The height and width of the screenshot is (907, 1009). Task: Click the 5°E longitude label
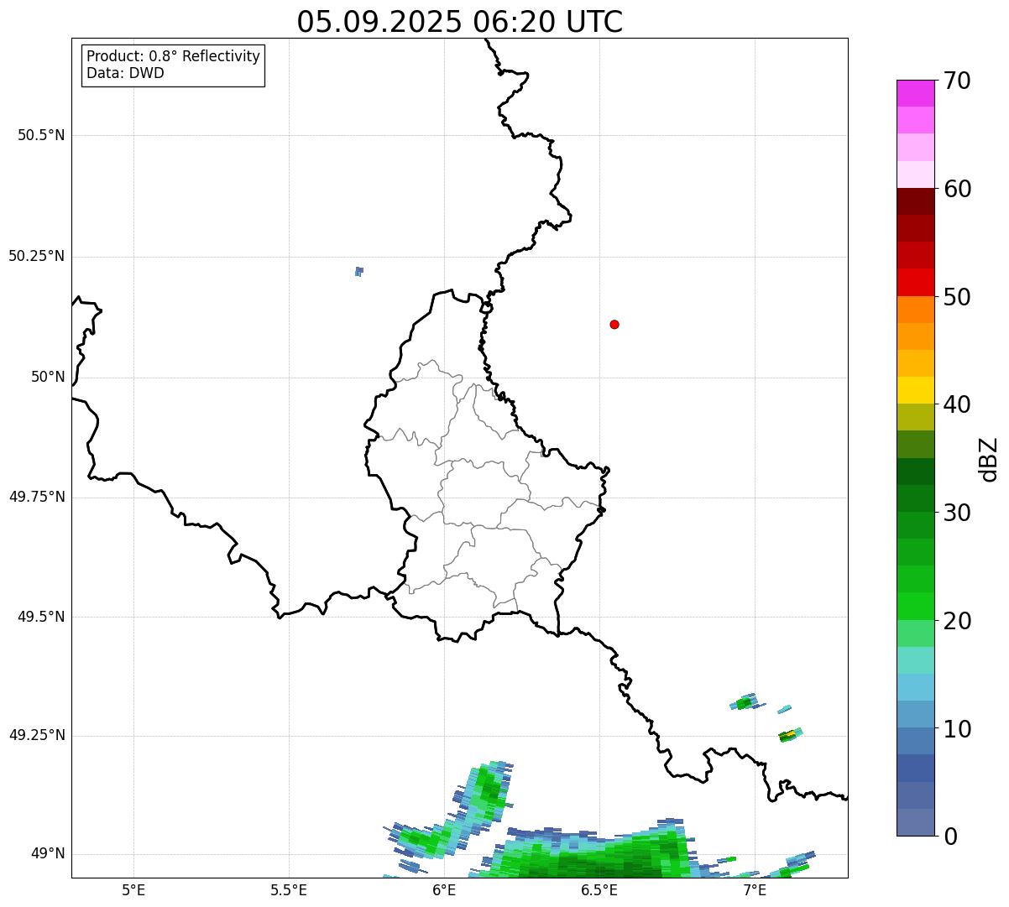(133, 889)
